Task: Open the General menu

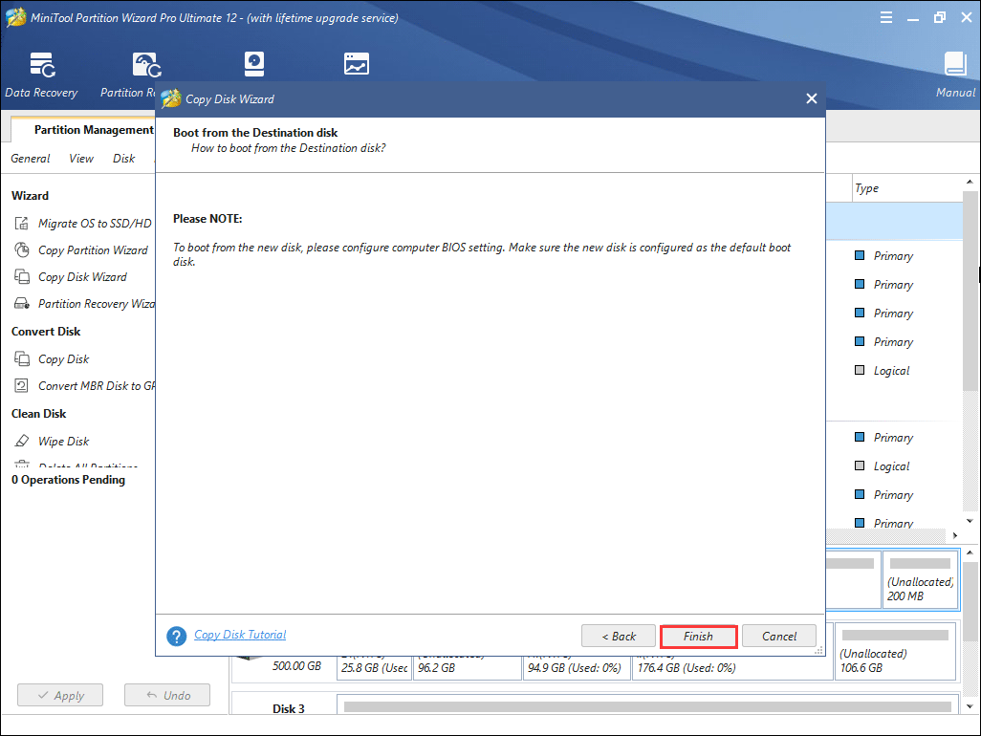Action: [x=30, y=159]
